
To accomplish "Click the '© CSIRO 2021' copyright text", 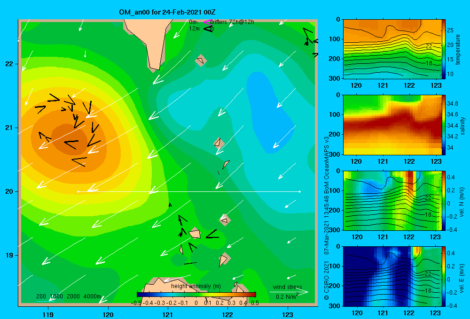I will click(x=327, y=280).
